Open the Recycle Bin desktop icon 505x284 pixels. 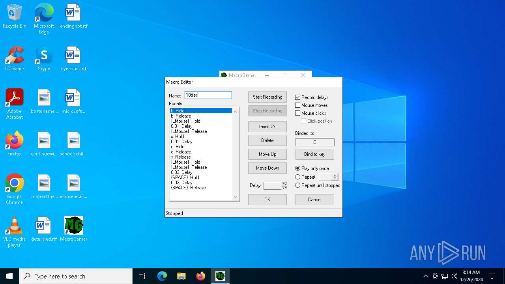pos(15,17)
